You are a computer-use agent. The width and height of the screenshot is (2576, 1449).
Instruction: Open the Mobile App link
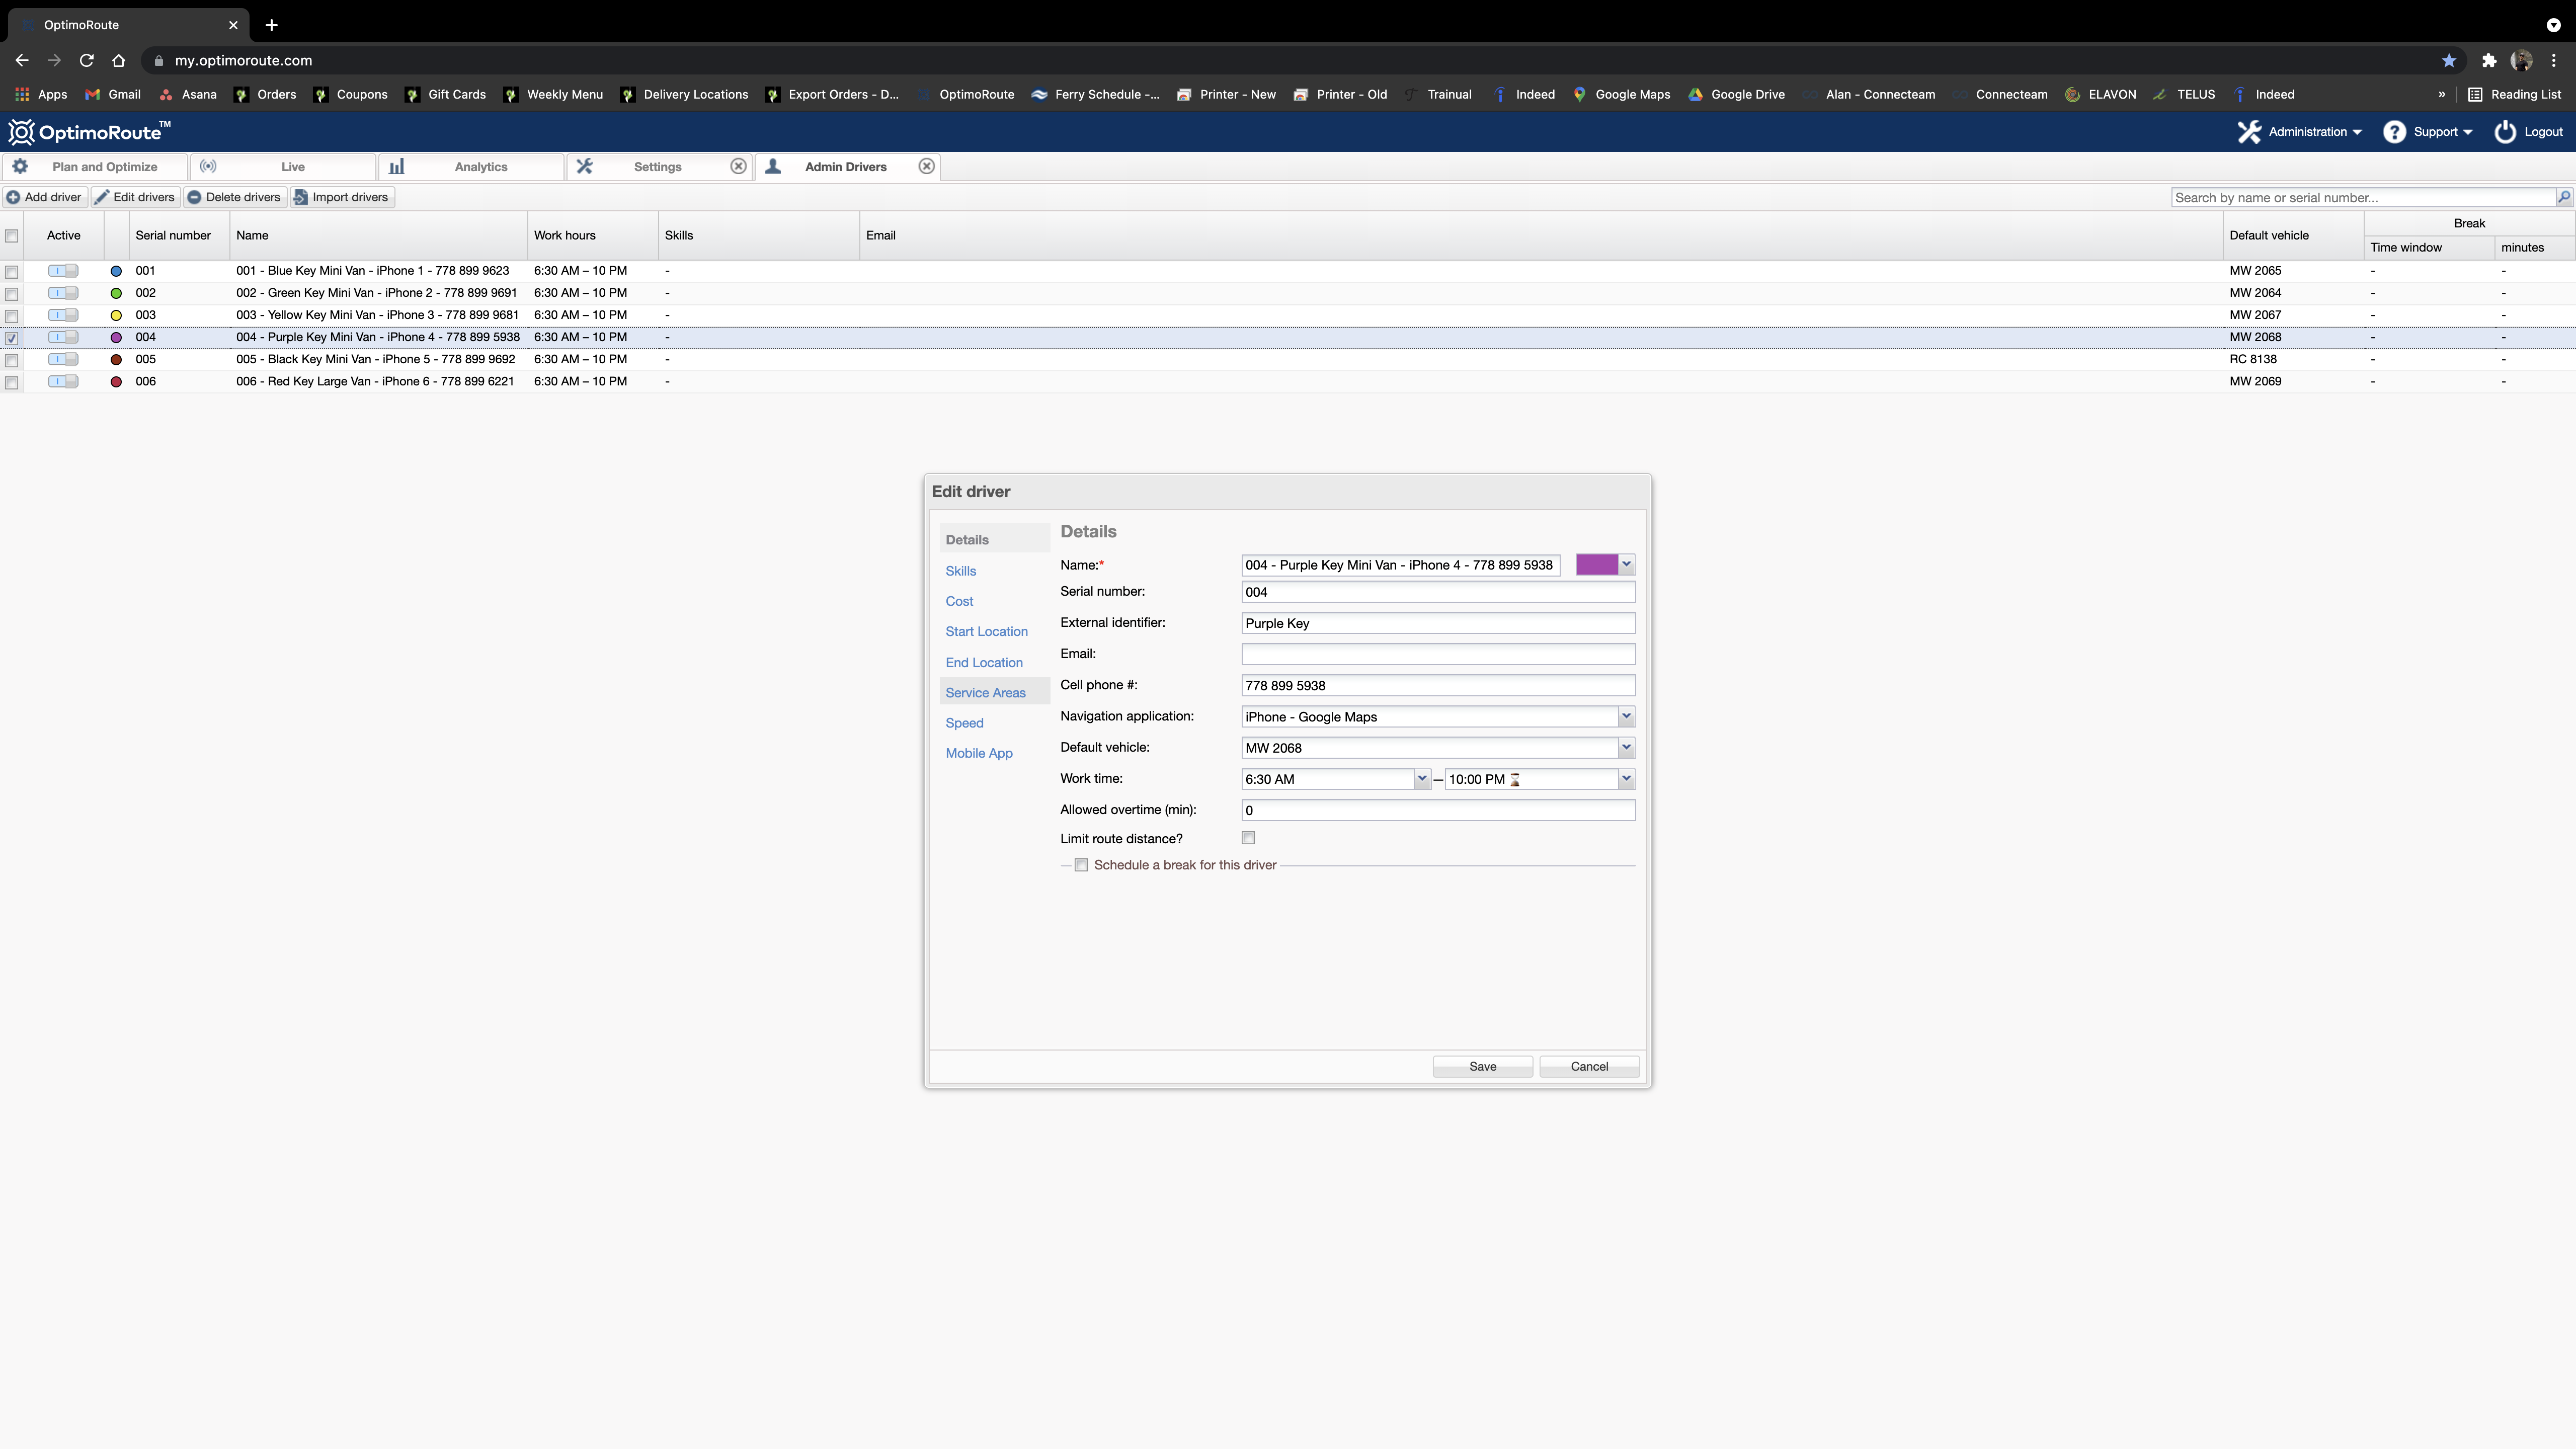point(979,753)
